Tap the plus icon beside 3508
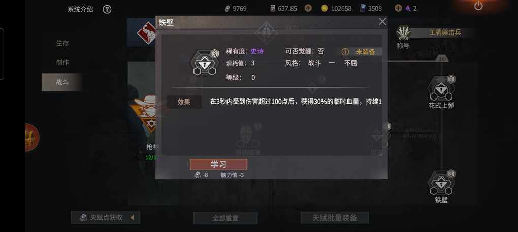518x232 pixels. 399,8
